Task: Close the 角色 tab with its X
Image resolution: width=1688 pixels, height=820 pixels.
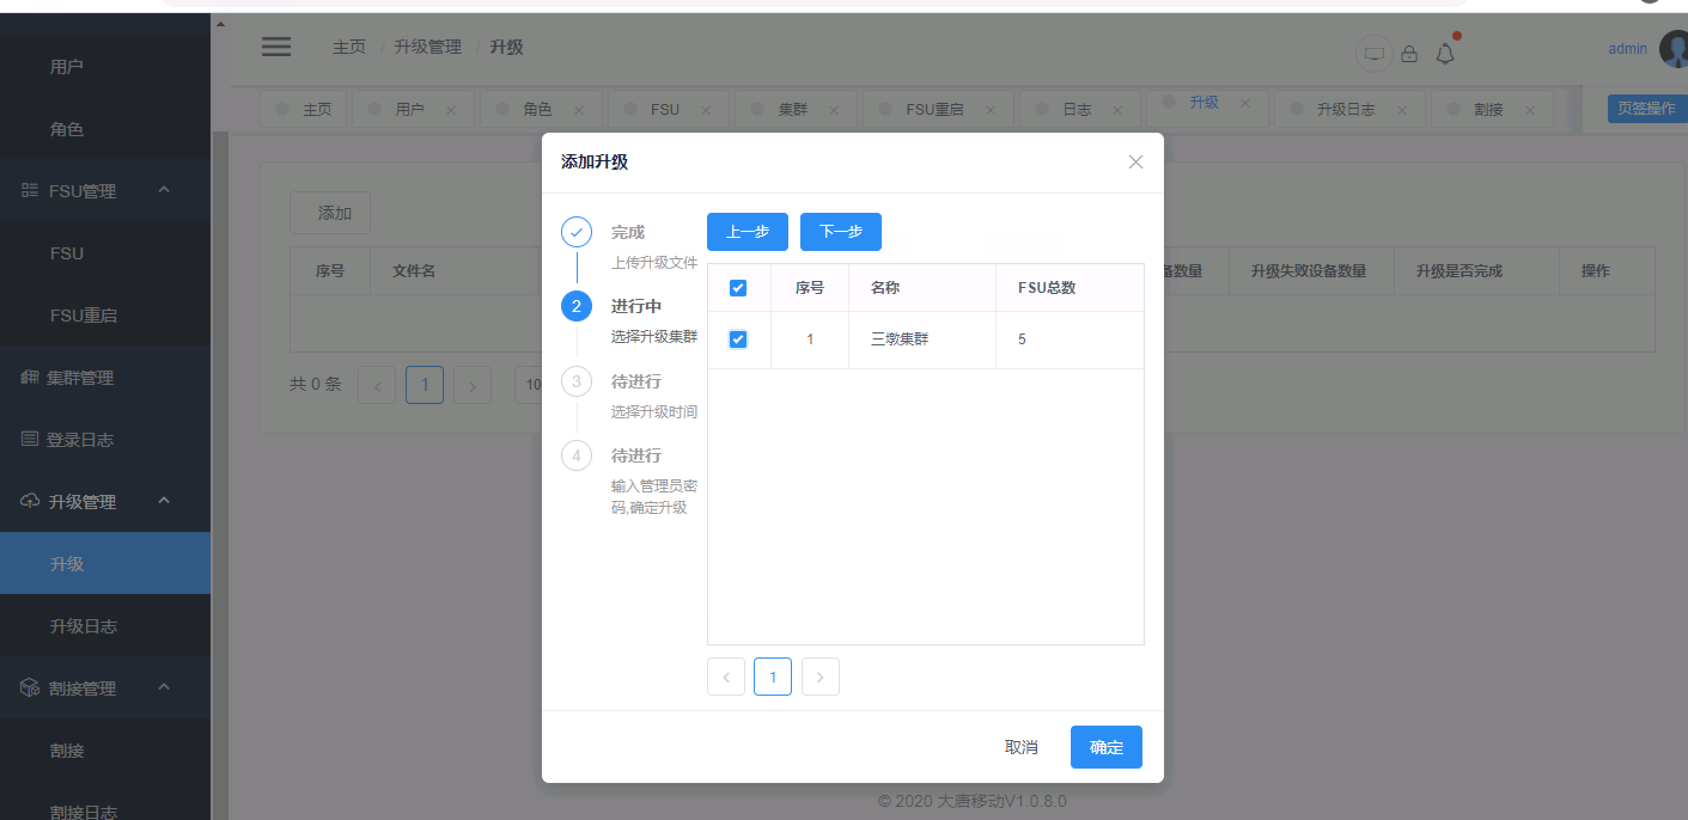Action: pyautogui.click(x=578, y=110)
